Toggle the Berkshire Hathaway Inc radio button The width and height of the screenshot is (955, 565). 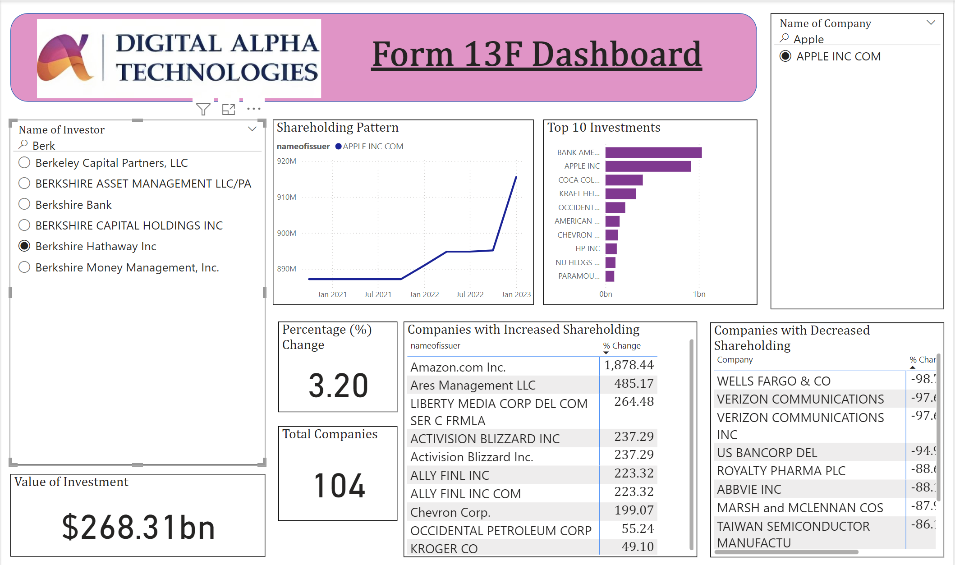coord(24,246)
